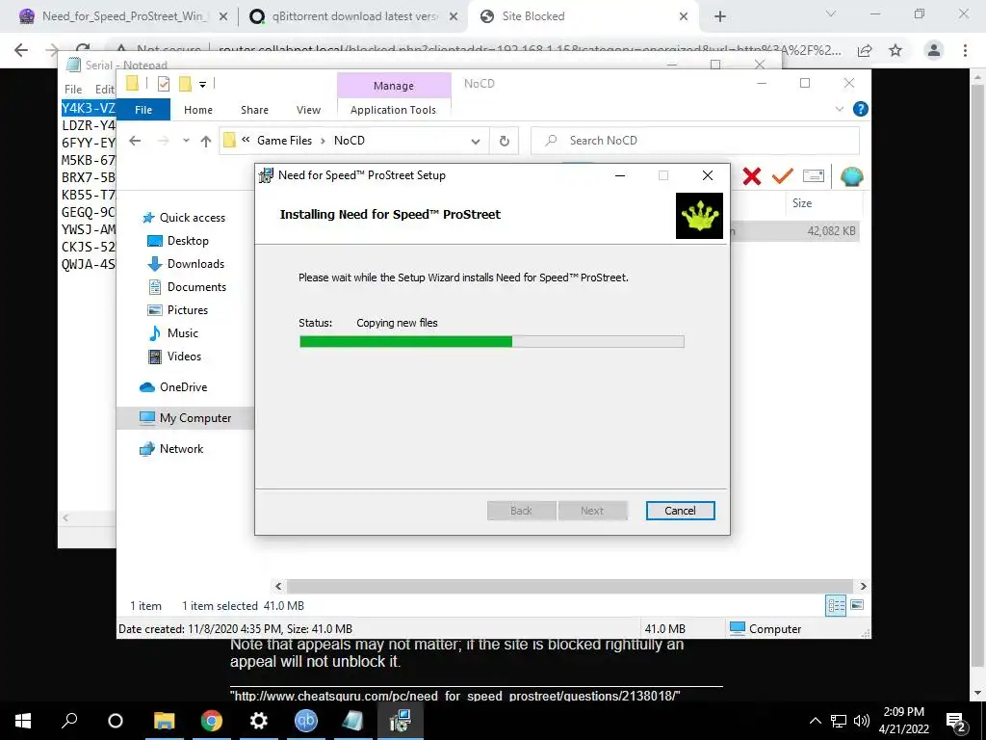Viewport: 986px width, 740px height.
Task: Show hidden system tray icons
Action: (x=815, y=721)
